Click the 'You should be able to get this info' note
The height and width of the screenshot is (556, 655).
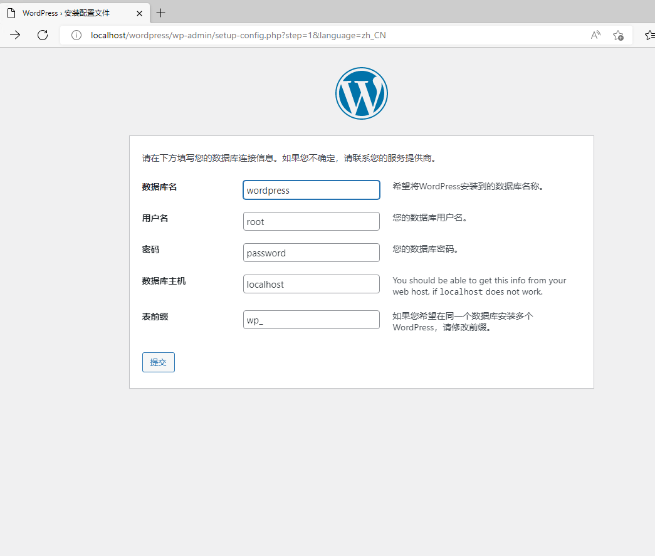(x=479, y=286)
